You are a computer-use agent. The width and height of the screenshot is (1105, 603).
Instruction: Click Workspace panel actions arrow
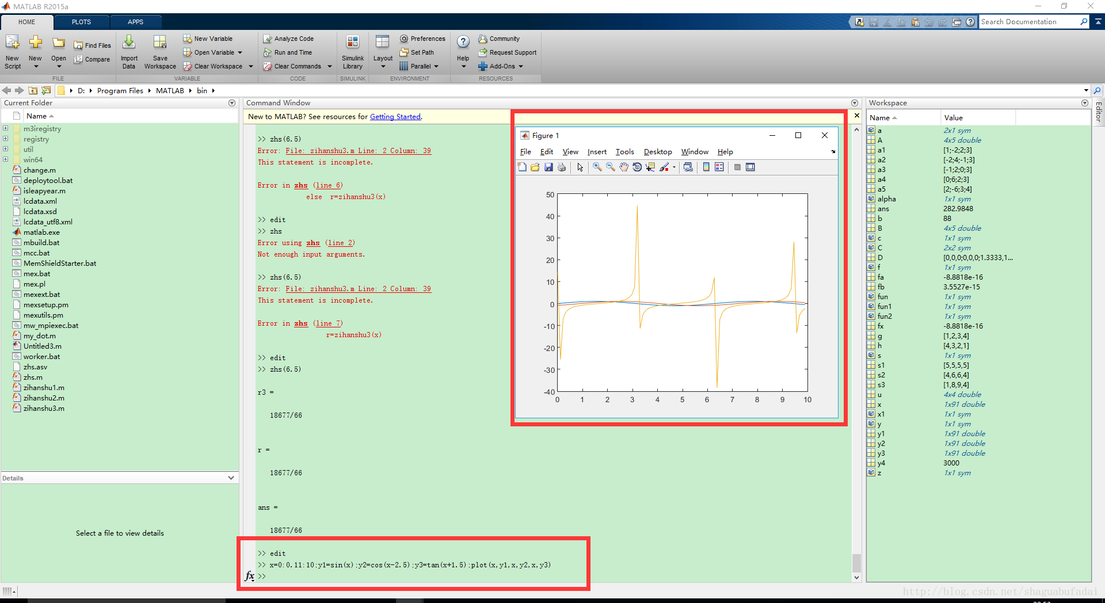pos(1085,103)
